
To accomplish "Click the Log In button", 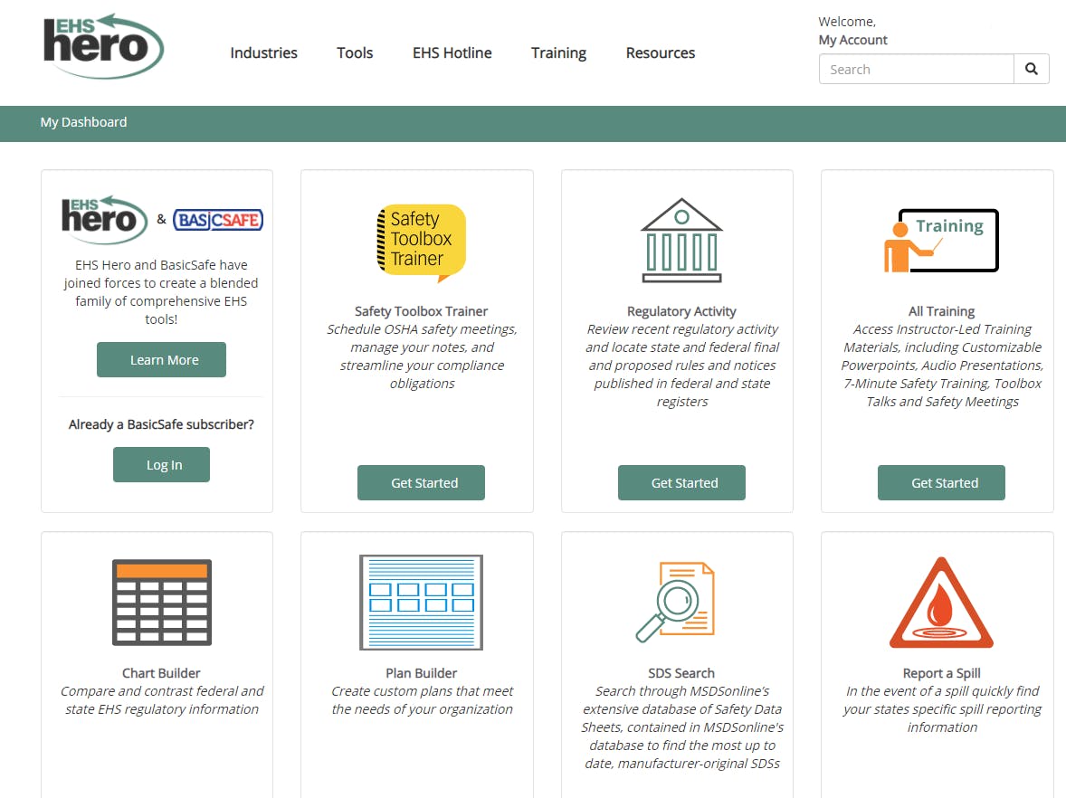I will 162,465.
